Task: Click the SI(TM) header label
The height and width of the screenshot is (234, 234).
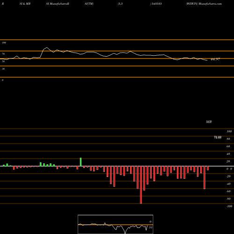Action: click(x=89, y=4)
